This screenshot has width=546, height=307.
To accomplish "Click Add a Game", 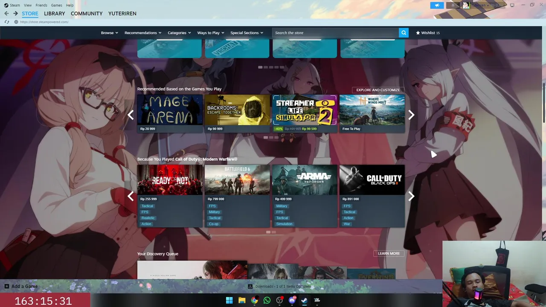I will tap(21, 287).
